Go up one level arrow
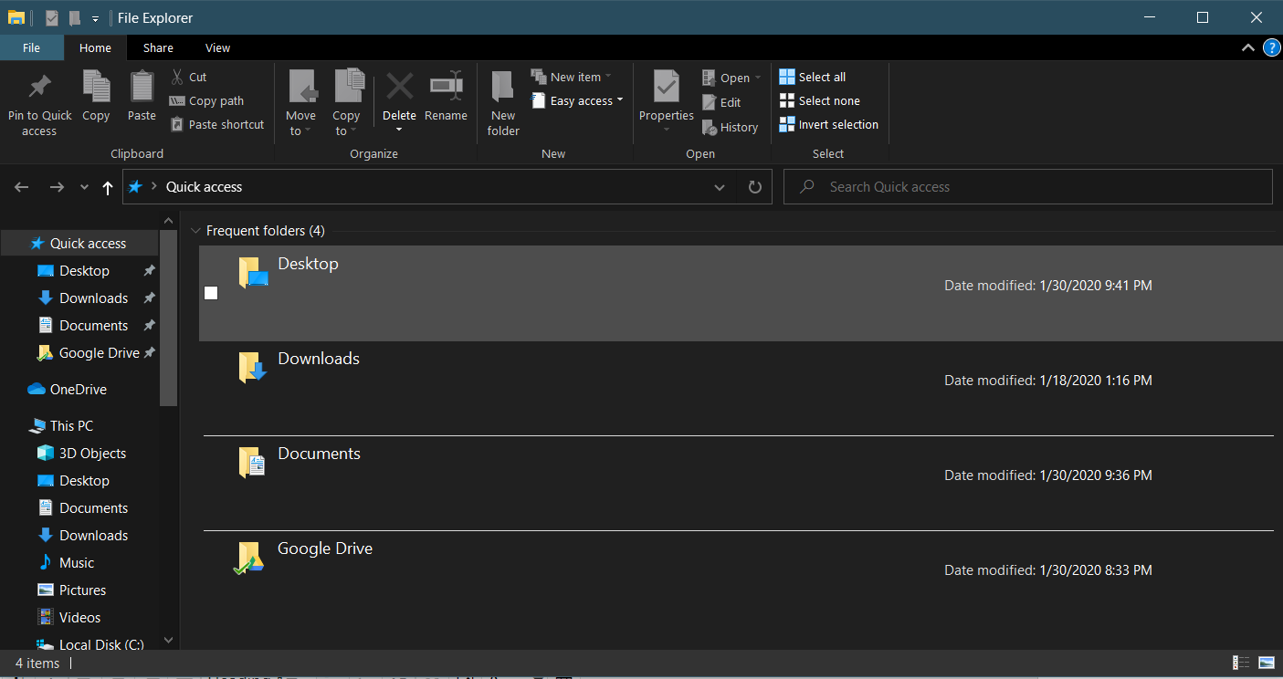Image resolution: width=1283 pixels, height=679 pixels. point(108,187)
